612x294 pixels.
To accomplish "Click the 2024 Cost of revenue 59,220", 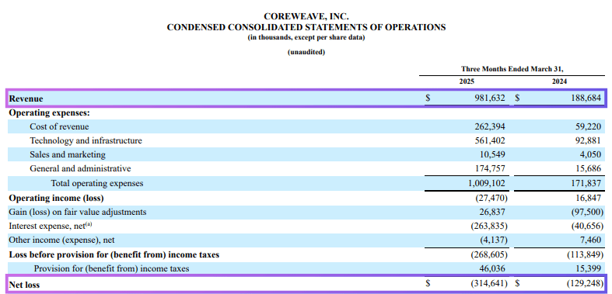I will [x=587, y=126].
